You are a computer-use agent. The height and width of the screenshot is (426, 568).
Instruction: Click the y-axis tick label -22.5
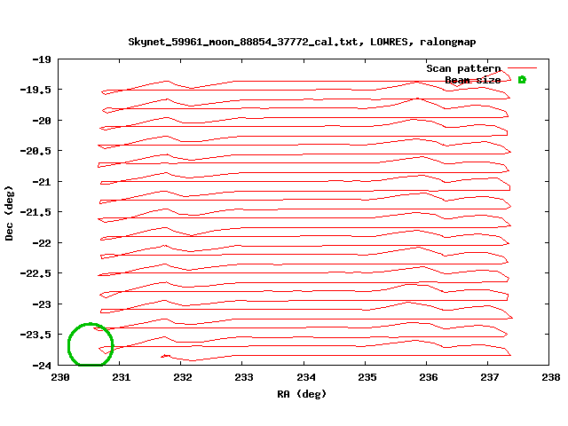(x=35, y=273)
